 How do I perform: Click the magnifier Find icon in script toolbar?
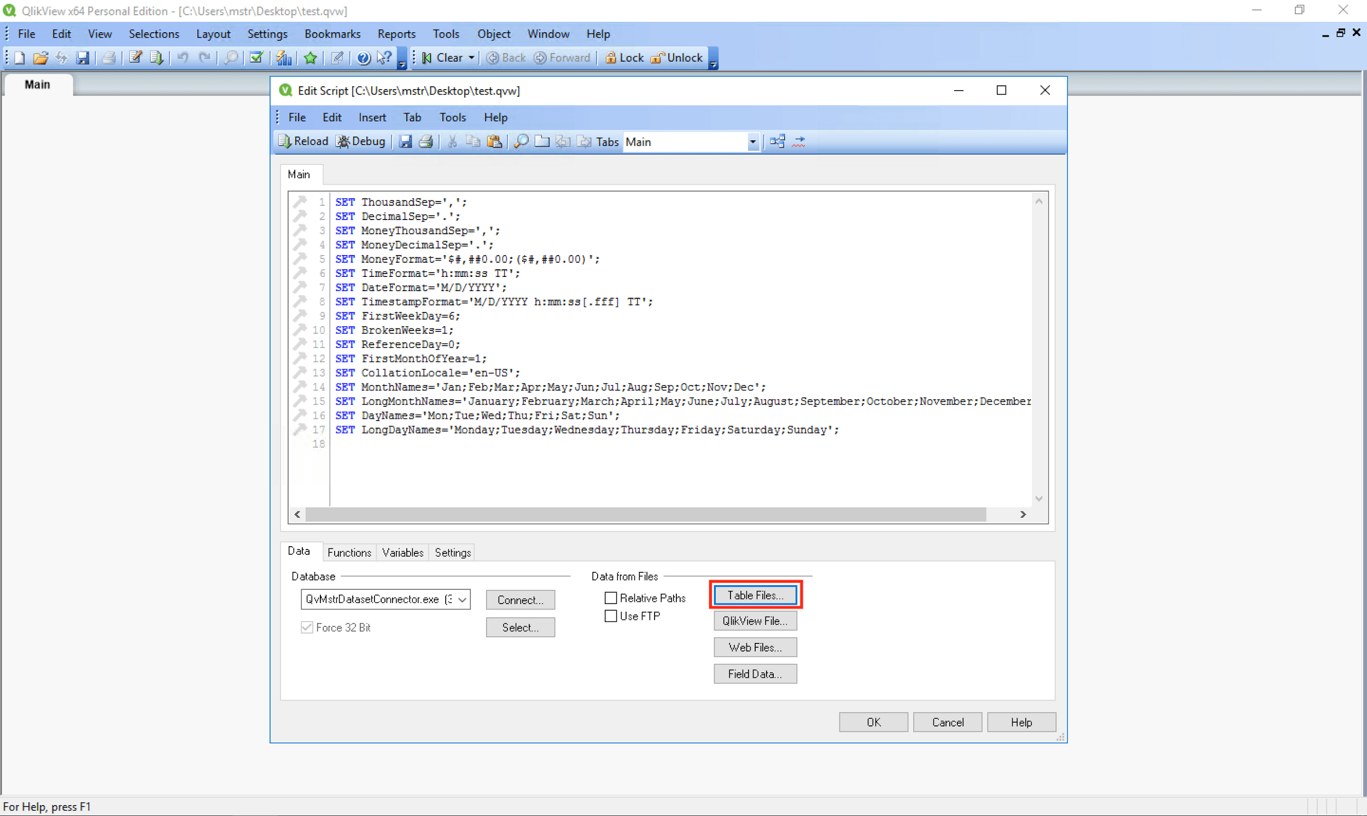click(521, 141)
